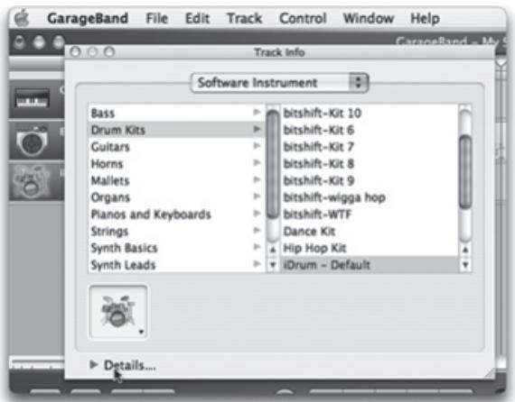Close the Track Info window
This screenshot has height=402, width=515.
click(76, 51)
